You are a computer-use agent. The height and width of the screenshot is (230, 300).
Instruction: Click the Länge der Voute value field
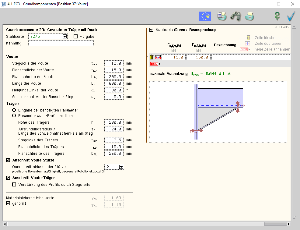point(114,83)
